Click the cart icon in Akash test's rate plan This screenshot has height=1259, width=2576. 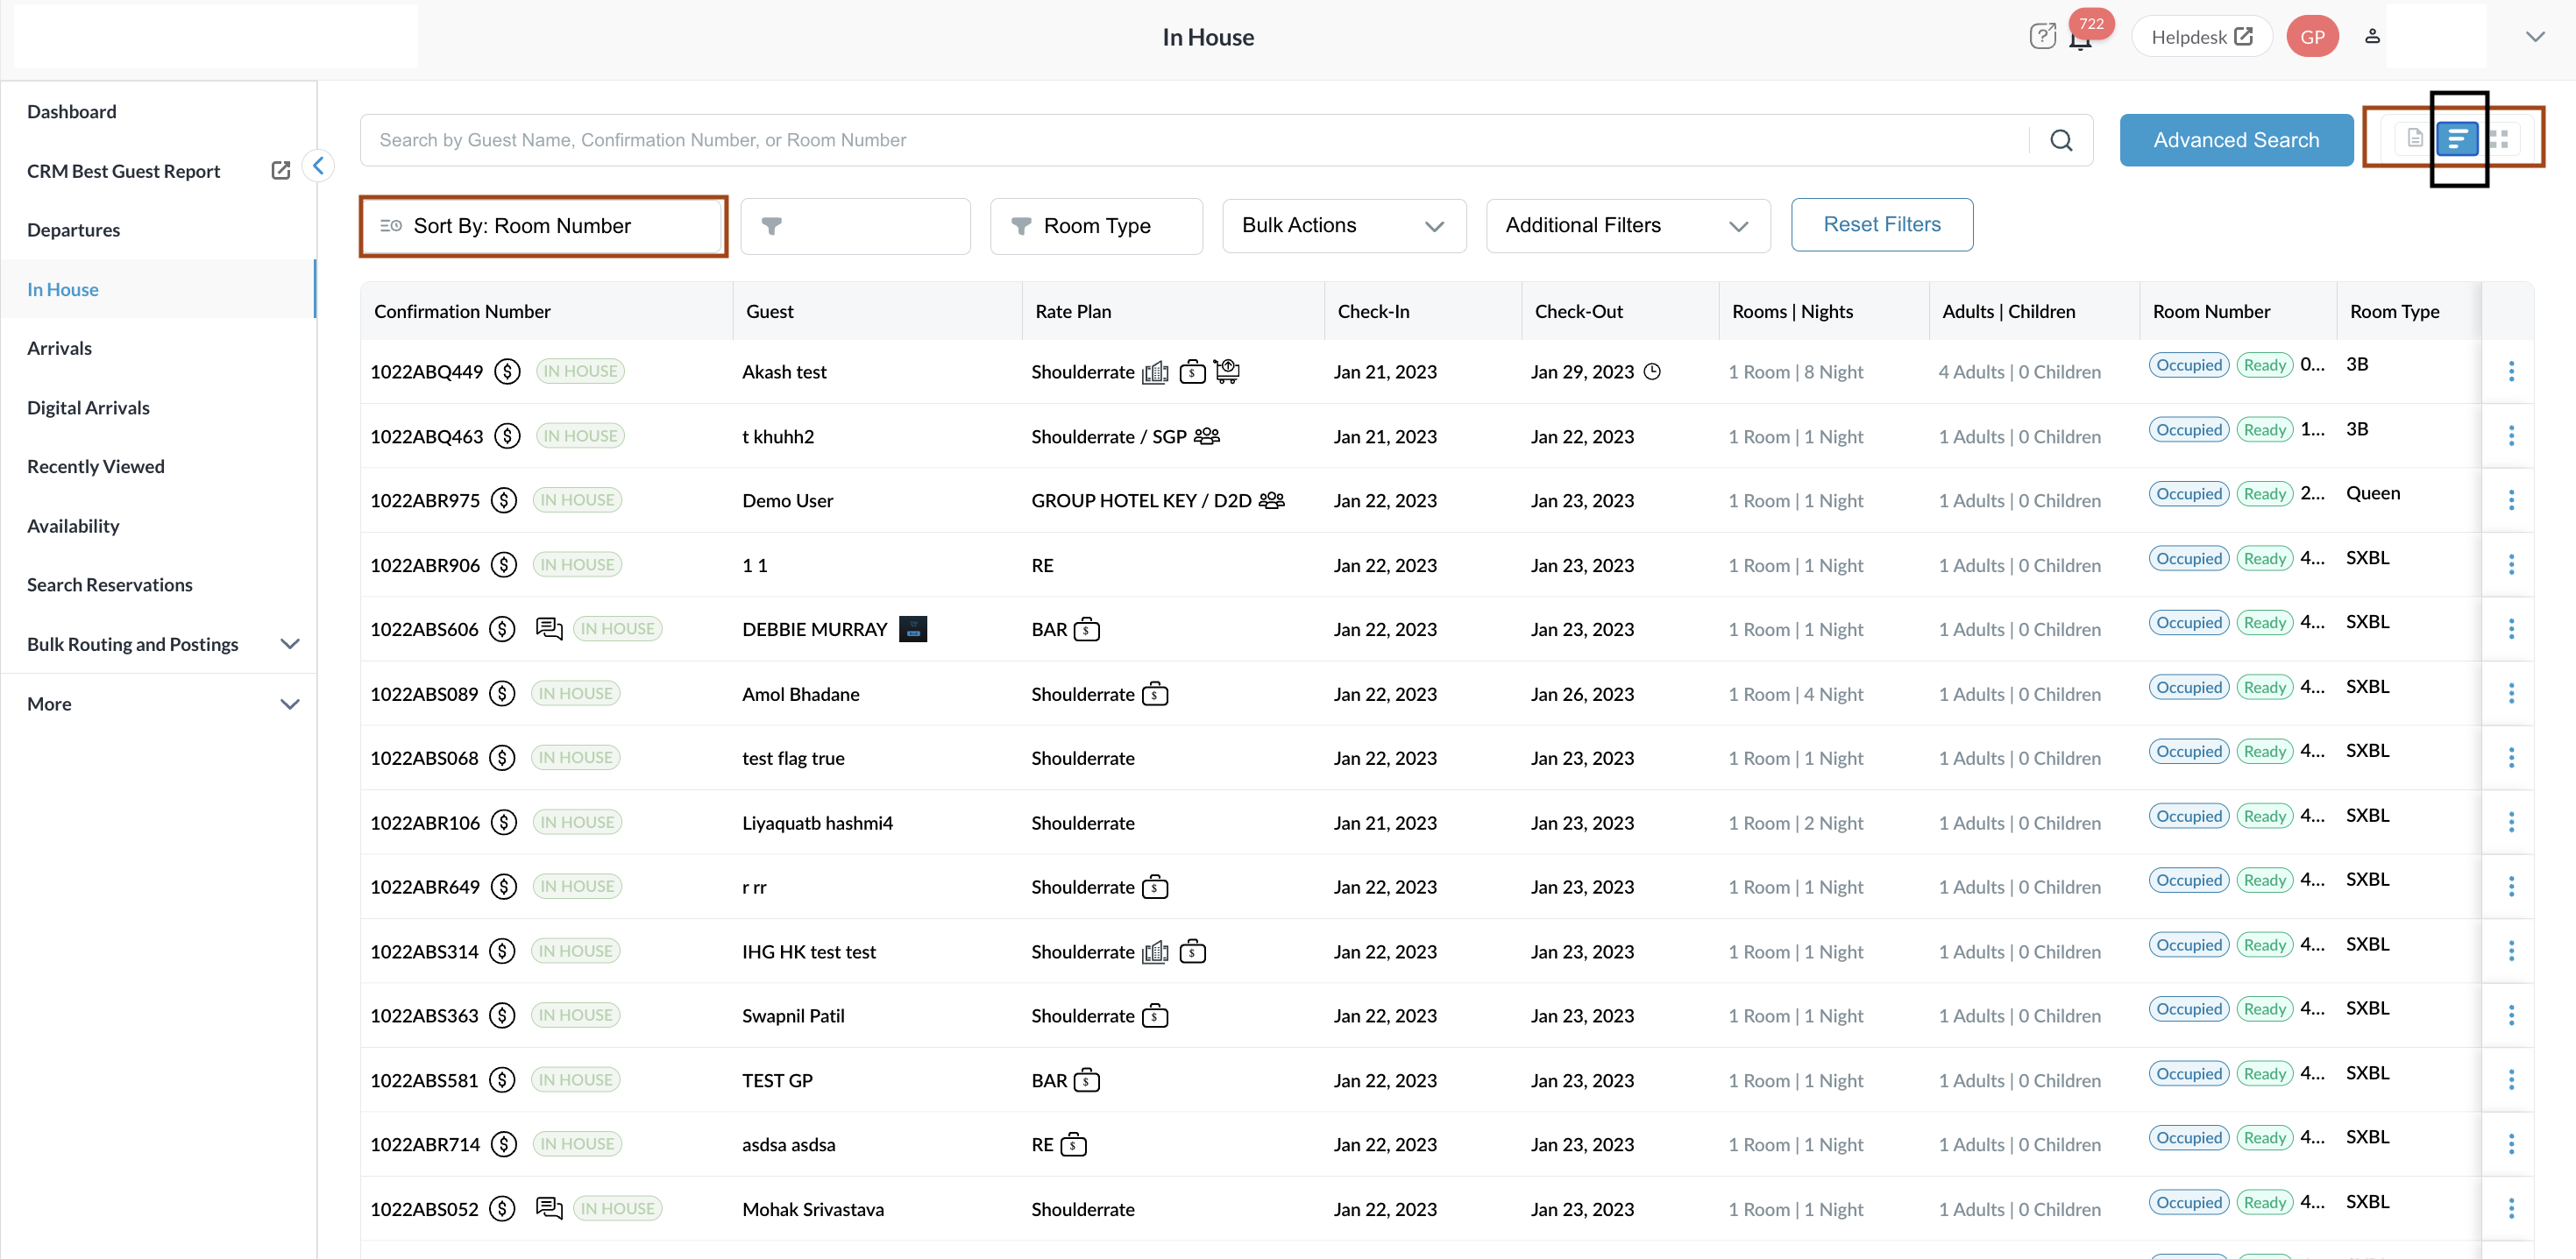1228,371
